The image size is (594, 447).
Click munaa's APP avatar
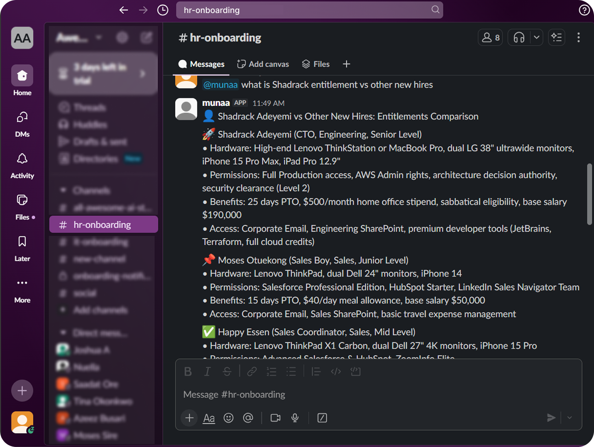(x=186, y=109)
